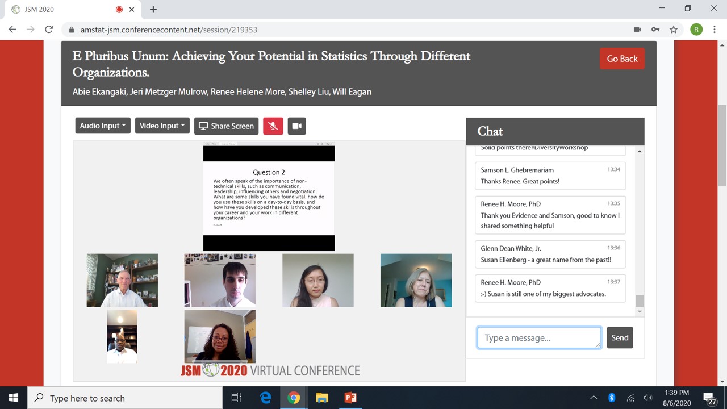Open Chrome's three-dot menu
The image size is (727, 409).
pos(714,30)
